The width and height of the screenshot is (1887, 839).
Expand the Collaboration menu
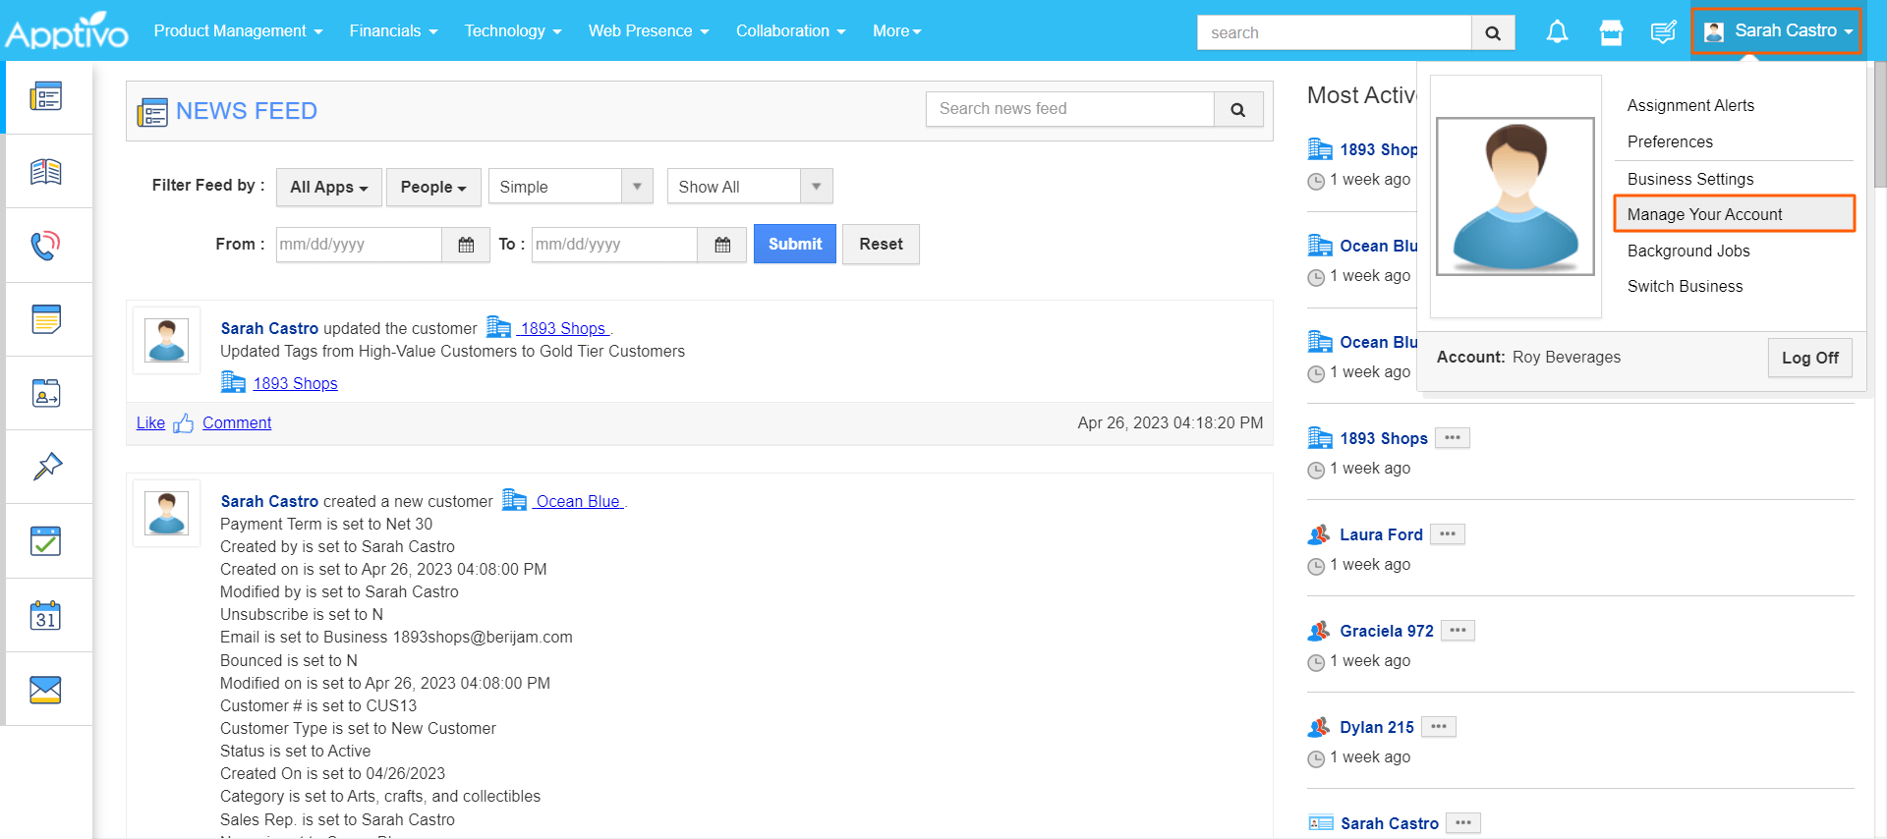(790, 31)
